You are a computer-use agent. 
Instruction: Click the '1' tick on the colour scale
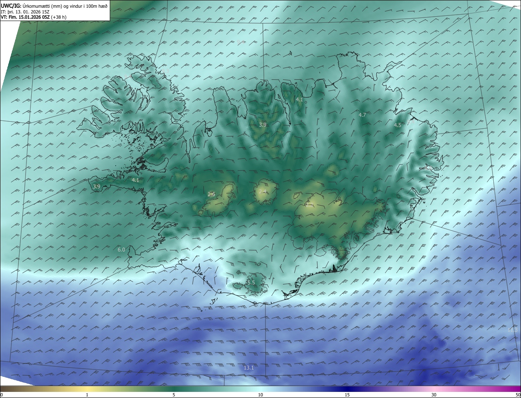(87, 395)
